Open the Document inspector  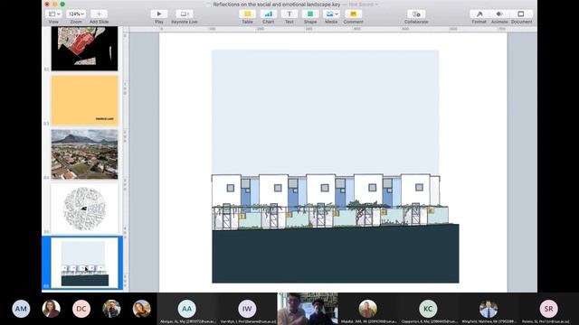pyautogui.click(x=521, y=14)
